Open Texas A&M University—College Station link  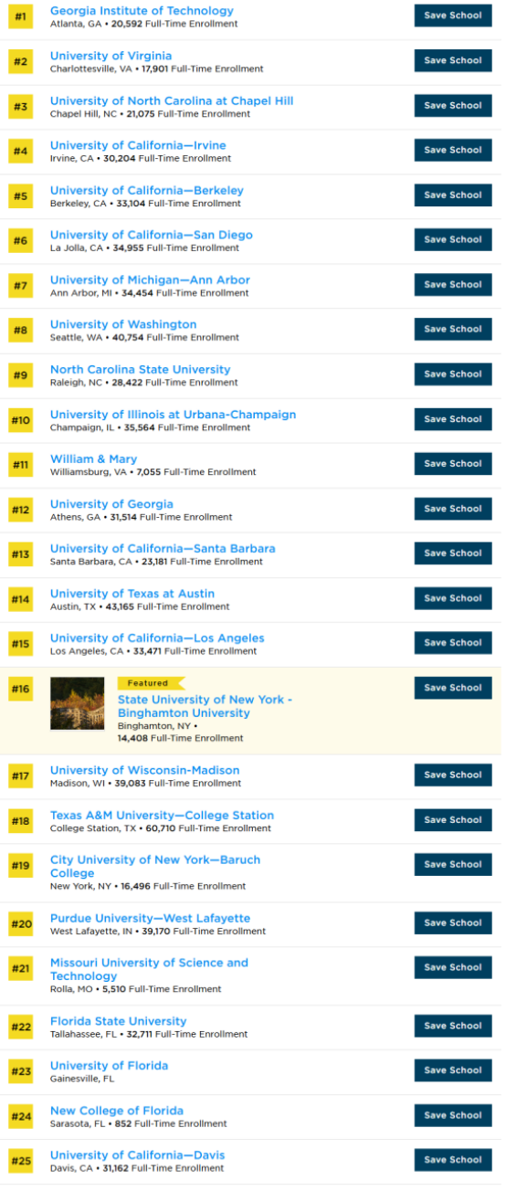tap(162, 816)
